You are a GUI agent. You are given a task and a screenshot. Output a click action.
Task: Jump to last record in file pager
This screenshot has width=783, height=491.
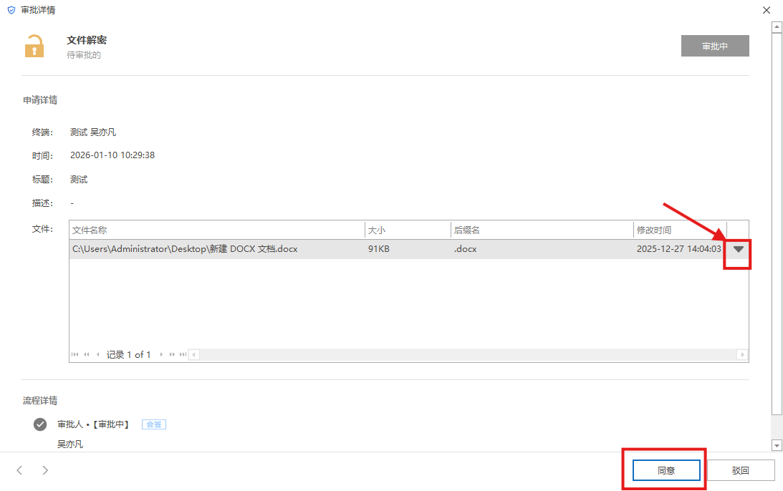tap(183, 354)
